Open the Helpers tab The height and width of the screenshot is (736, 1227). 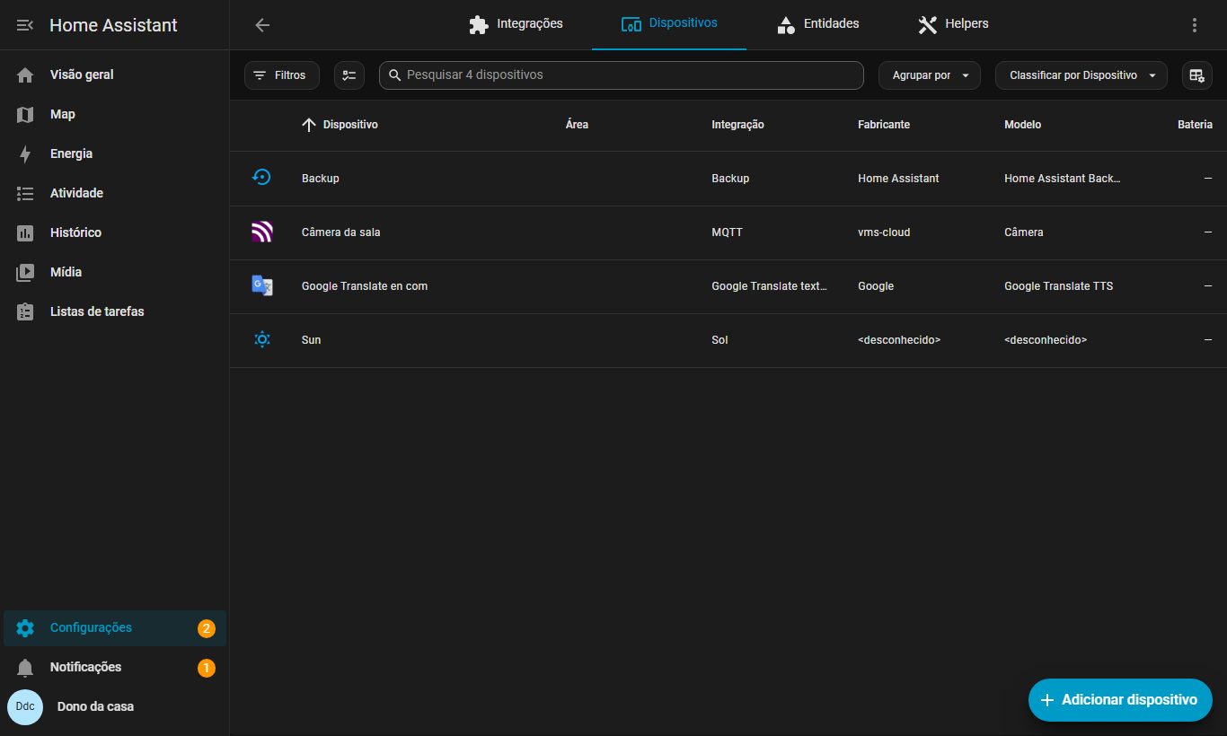[x=953, y=24]
